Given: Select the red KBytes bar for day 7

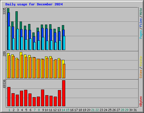Looking at the screenshot, I should [34, 102].
